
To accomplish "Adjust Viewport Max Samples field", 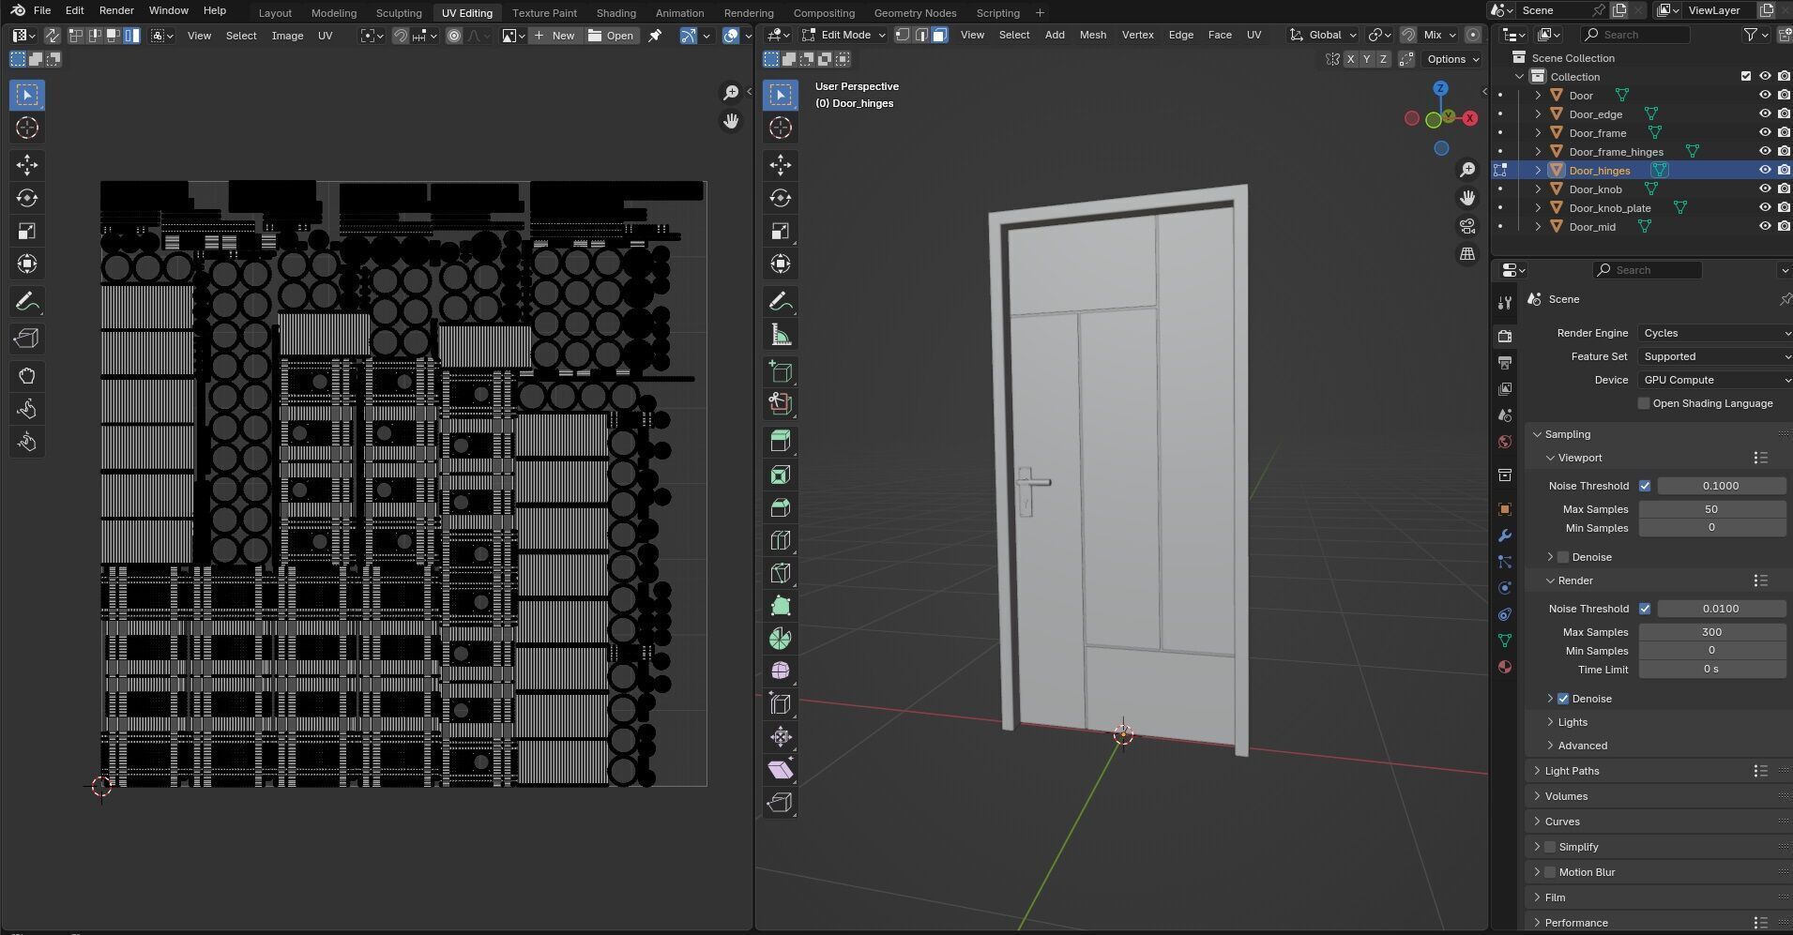I will tap(1711, 509).
